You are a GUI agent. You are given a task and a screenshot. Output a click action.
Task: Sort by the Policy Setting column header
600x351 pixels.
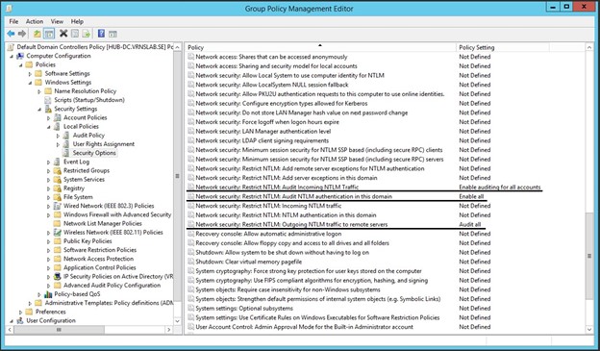point(502,47)
